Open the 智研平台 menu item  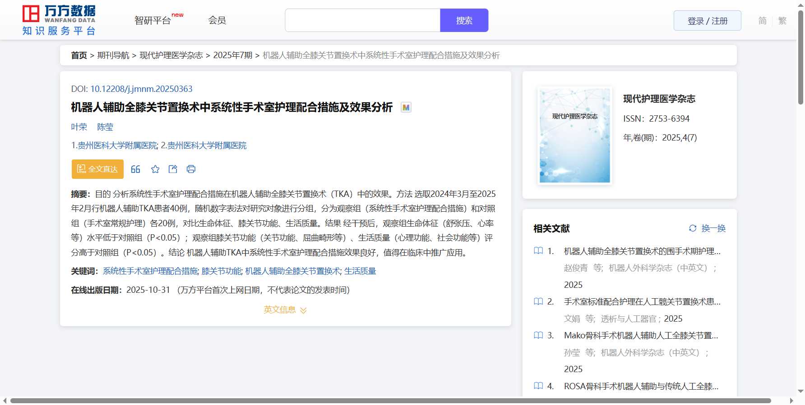(x=153, y=21)
